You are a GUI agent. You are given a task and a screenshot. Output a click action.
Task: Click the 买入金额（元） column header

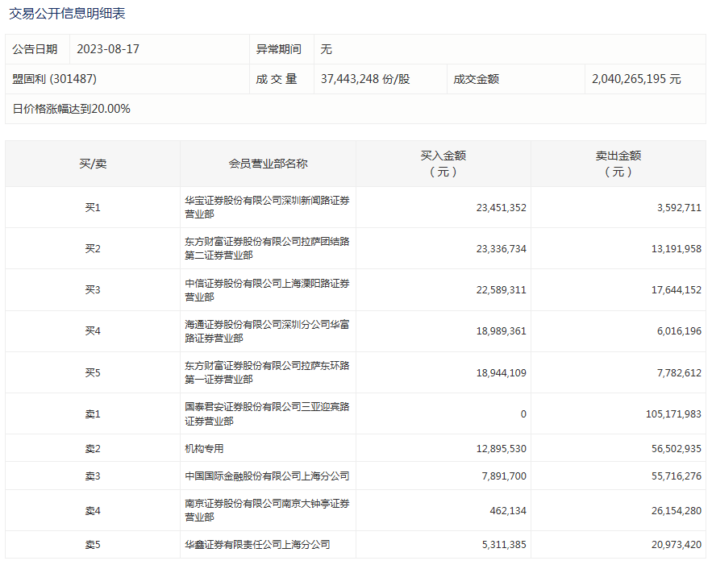(443, 164)
